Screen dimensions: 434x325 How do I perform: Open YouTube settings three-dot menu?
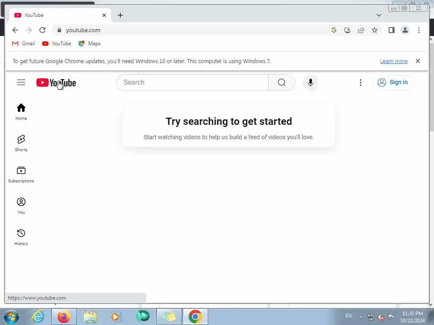[360, 83]
